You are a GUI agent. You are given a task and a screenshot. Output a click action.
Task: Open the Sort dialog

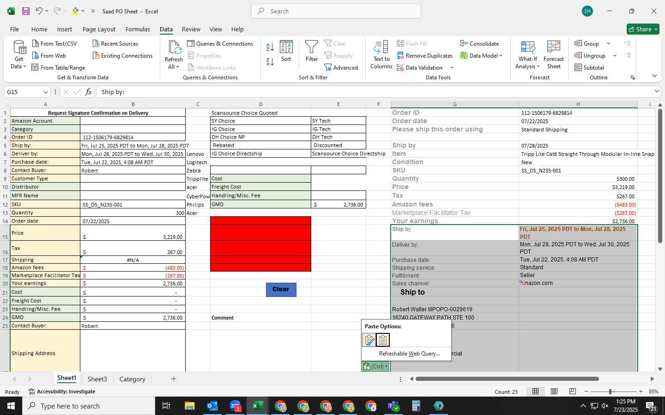pyautogui.click(x=286, y=51)
